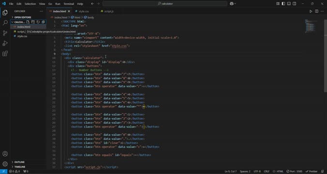327x174 pixels.
Task: Collapse all folders in the Explorer
Action: [43, 22]
